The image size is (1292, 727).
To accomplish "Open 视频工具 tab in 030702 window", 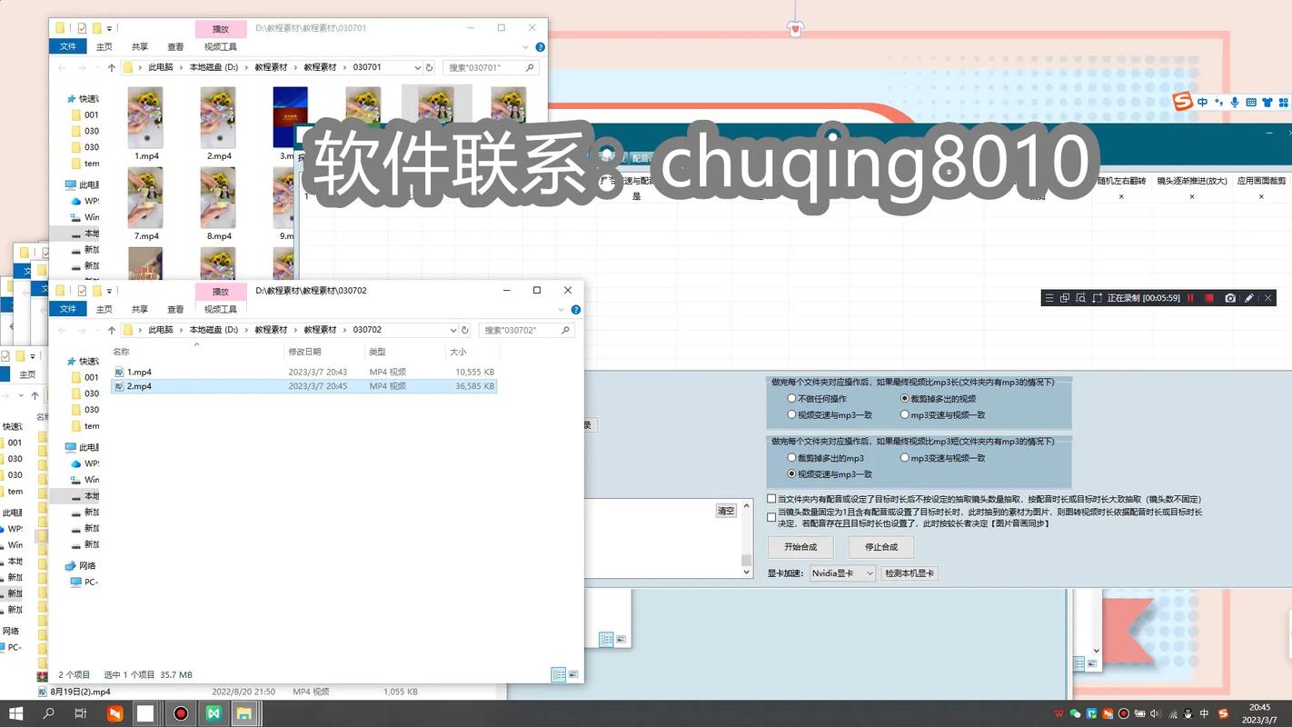I will pyautogui.click(x=221, y=309).
